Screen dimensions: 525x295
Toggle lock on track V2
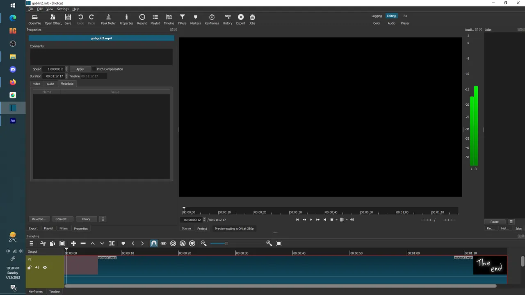[x=29, y=268]
